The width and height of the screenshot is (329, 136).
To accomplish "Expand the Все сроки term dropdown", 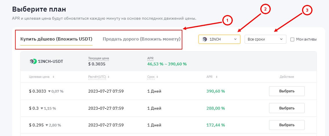I will (265, 39).
